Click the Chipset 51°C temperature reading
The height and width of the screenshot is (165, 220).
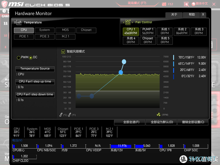(63, 132)
